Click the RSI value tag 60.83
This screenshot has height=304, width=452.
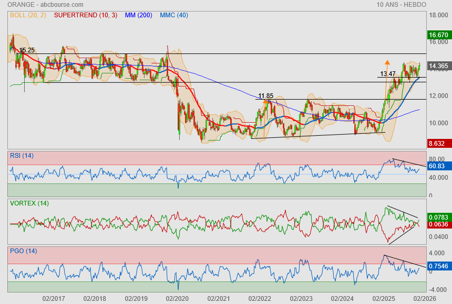point(437,166)
